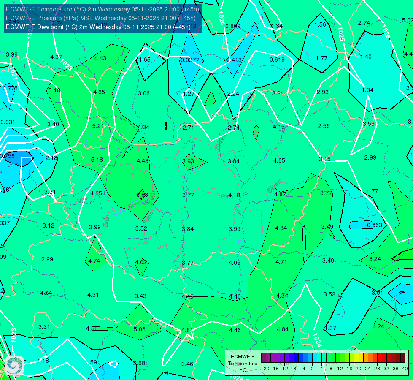Viewport: 413px width, 380px height.
Task: Click the 1025 isobar pressure label
Action: (341, 34)
